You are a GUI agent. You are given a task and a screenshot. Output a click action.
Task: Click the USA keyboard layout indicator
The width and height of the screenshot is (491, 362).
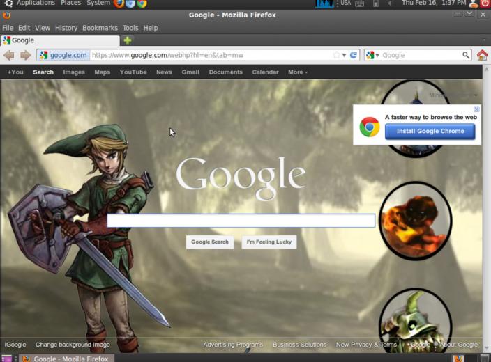click(x=345, y=3)
